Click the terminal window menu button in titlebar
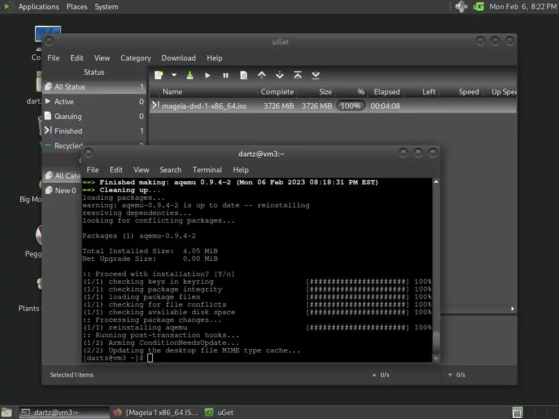Screen dimensions: 559x419 click(x=88, y=153)
